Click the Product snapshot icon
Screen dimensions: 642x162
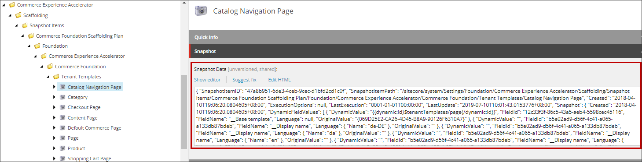point(62,148)
